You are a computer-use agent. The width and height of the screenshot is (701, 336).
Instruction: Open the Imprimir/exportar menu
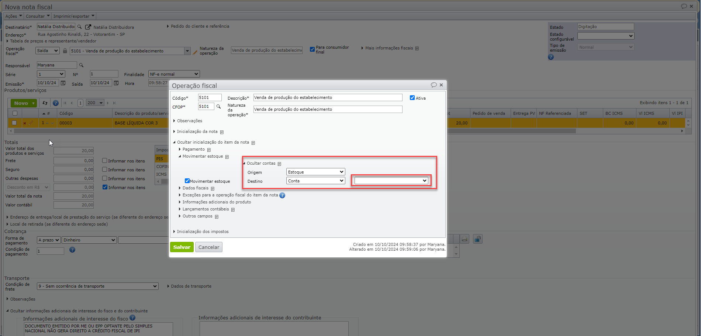[74, 16]
